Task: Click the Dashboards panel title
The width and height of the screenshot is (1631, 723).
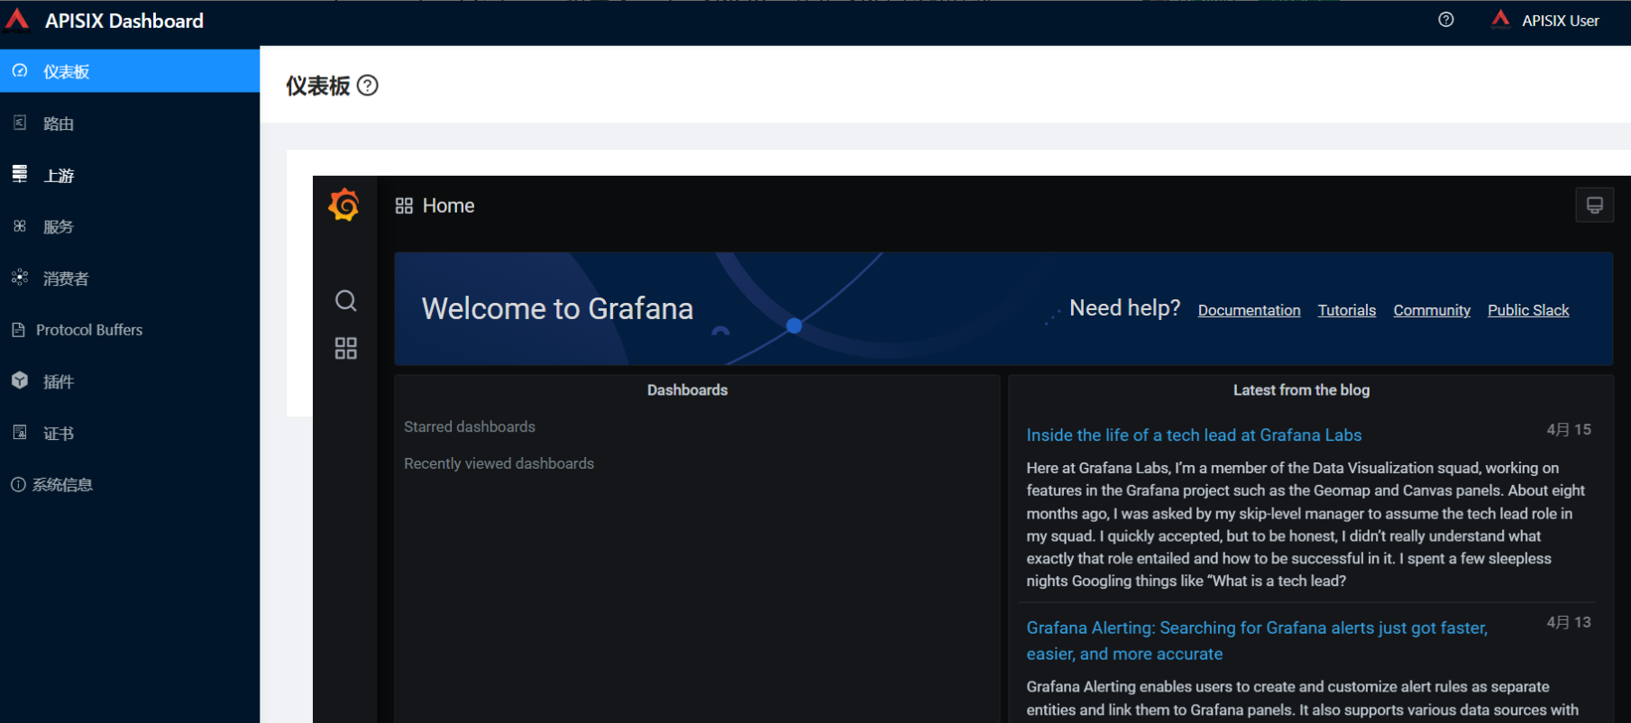Action: pyautogui.click(x=687, y=390)
